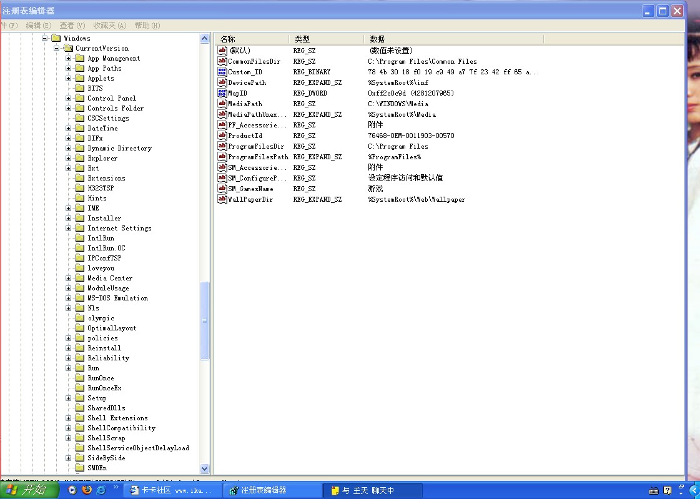Open the 与 王天 聊天中 chat window
Viewport: 700px width, 499px height.
click(x=373, y=490)
